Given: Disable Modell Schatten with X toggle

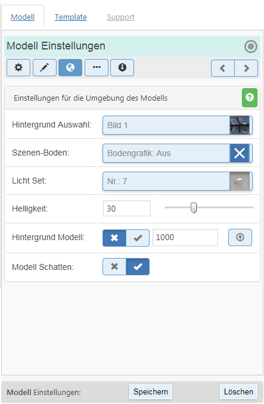Looking at the screenshot, I should (x=114, y=267).
